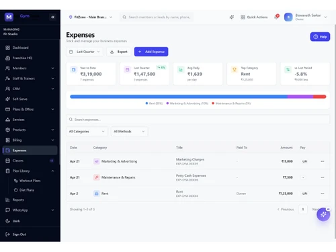The height and width of the screenshot is (252, 336).
Task: Open FitZone Main Branch selector
Action: tap(91, 17)
